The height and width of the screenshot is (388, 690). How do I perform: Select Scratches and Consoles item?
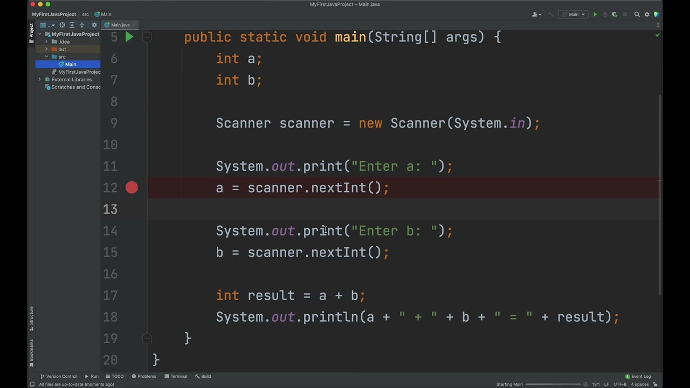(72, 87)
